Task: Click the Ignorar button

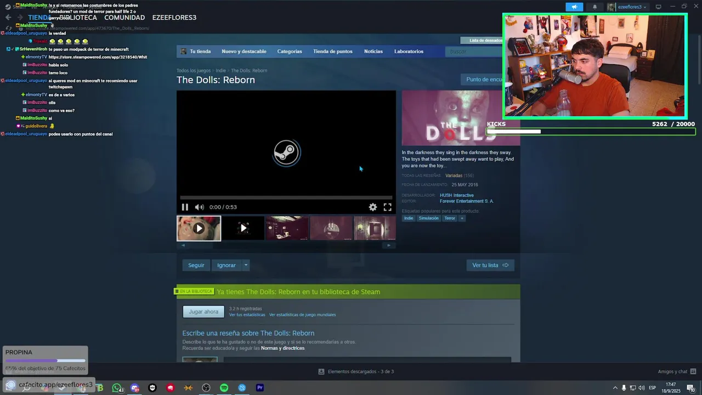Action: tap(227, 265)
